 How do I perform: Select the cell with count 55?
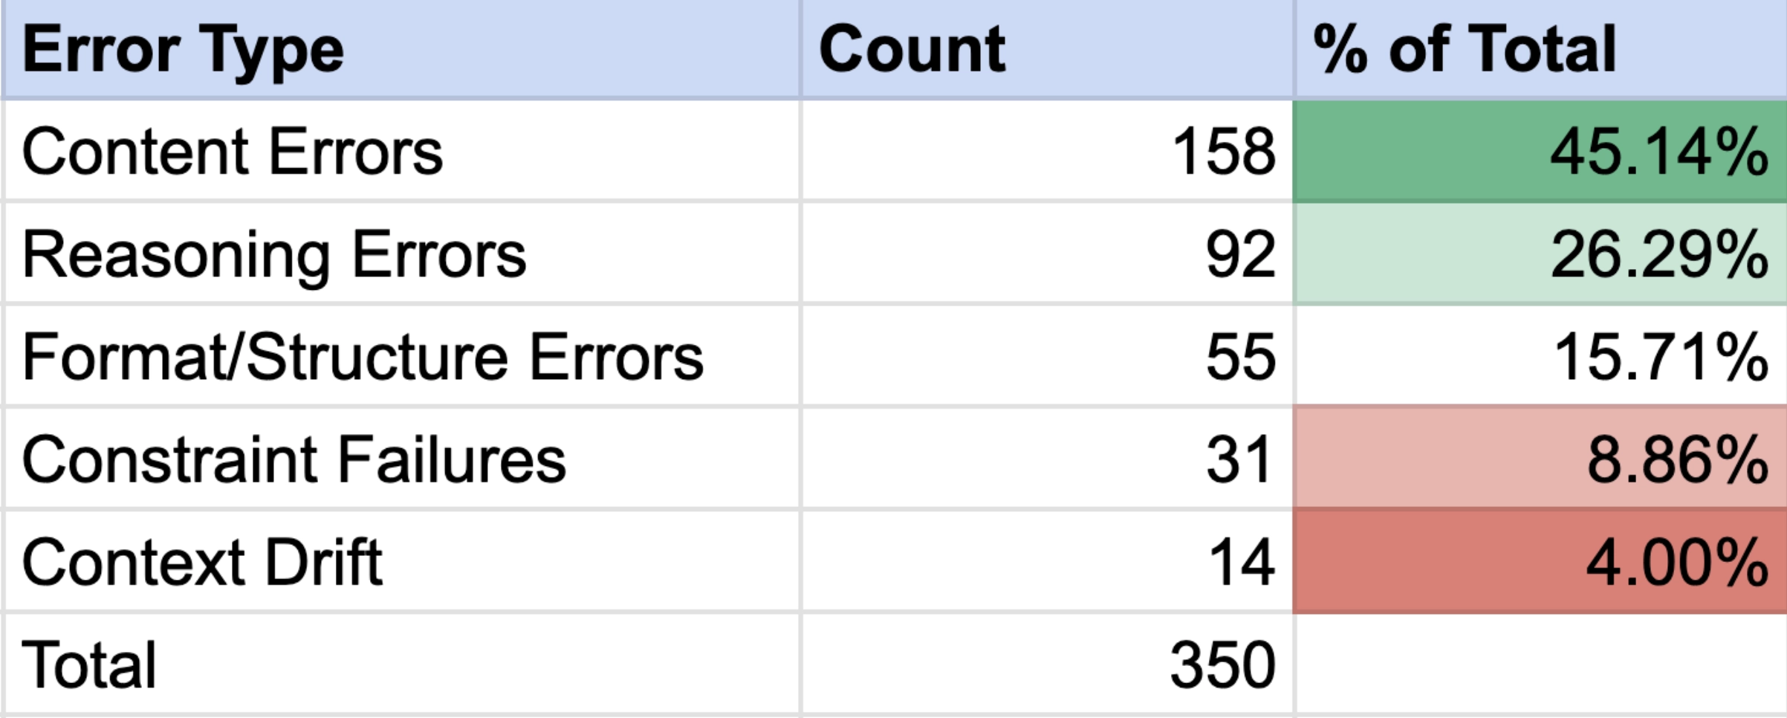pos(1046,356)
